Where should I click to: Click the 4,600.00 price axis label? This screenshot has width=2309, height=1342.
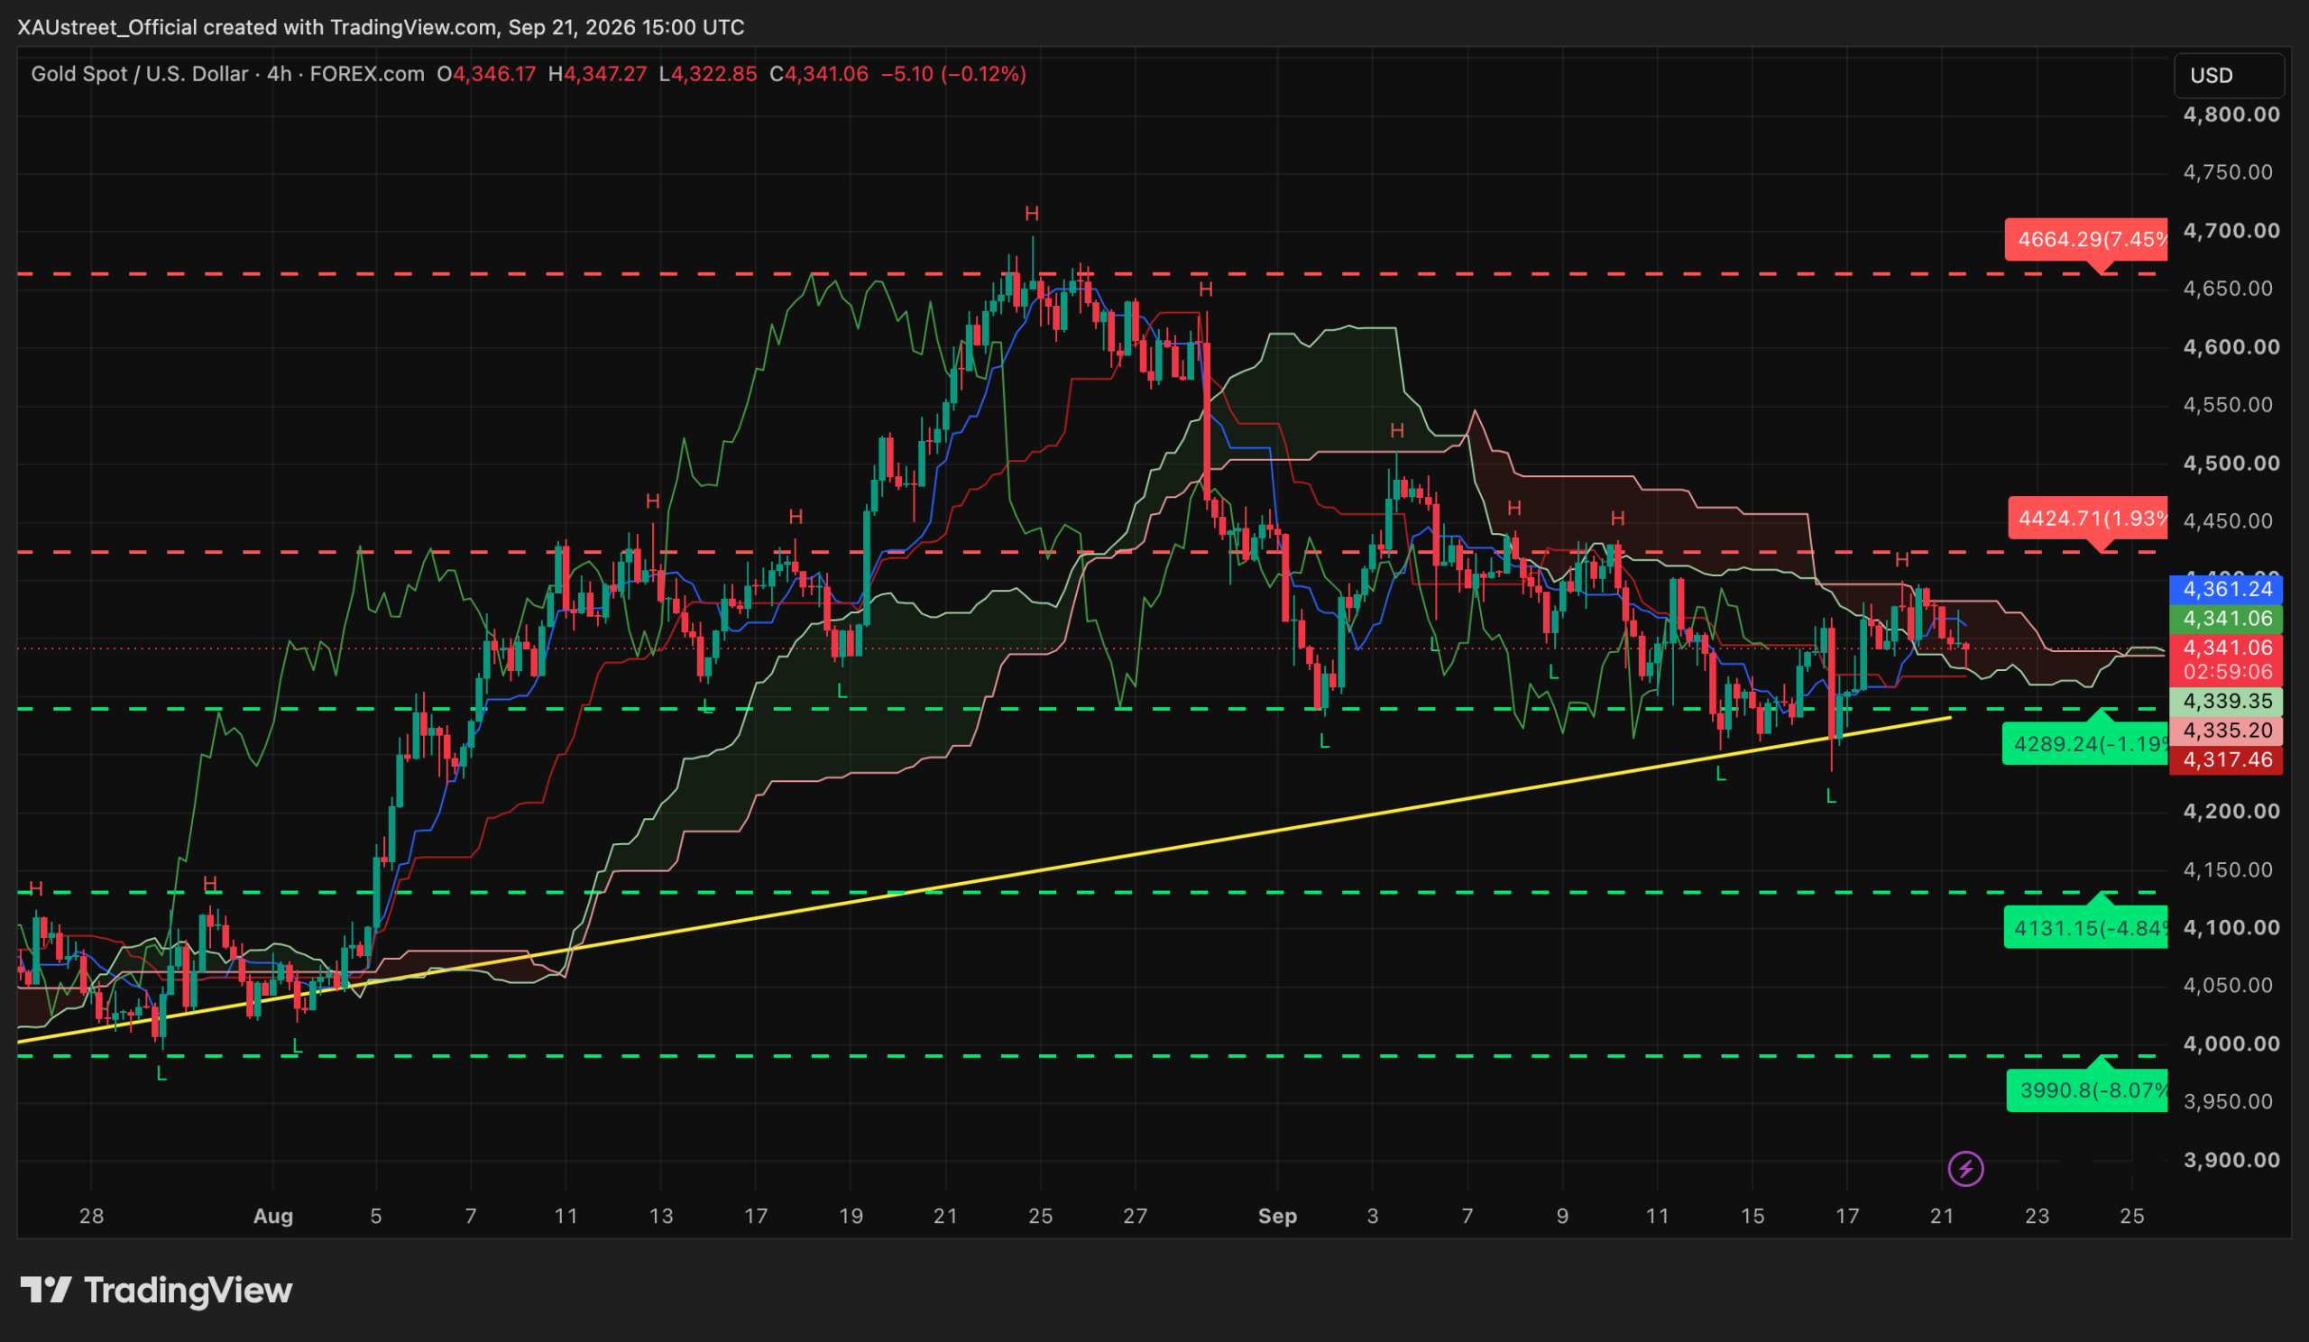[2232, 347]
